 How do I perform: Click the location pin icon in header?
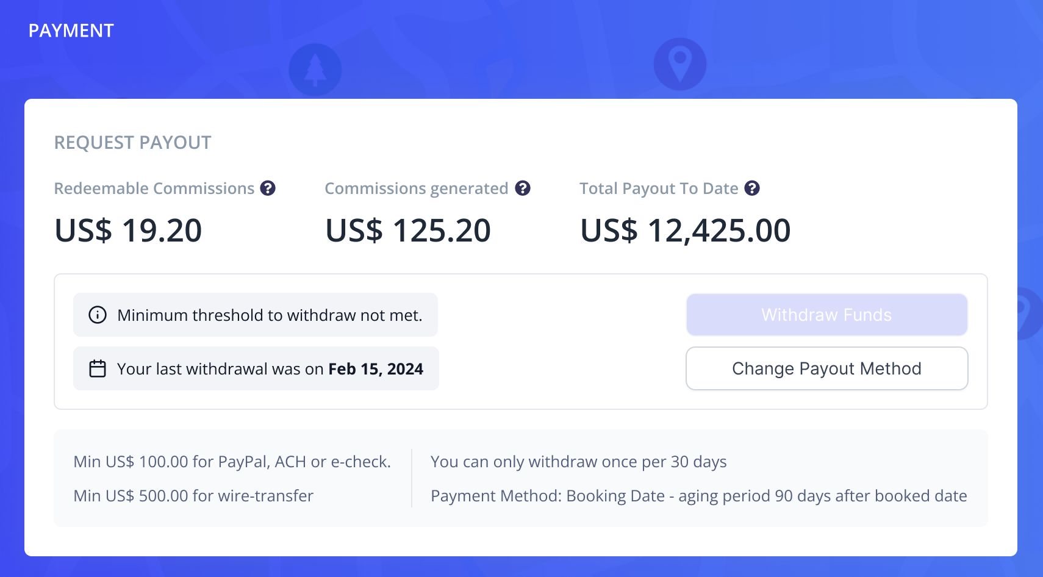point(680,64)
